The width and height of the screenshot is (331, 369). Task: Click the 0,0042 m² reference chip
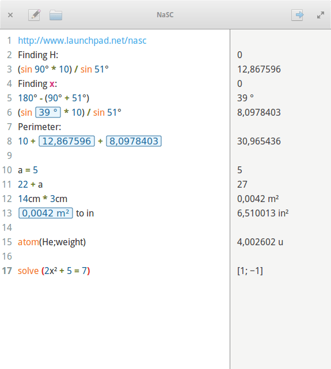click(x=45, y=213)
